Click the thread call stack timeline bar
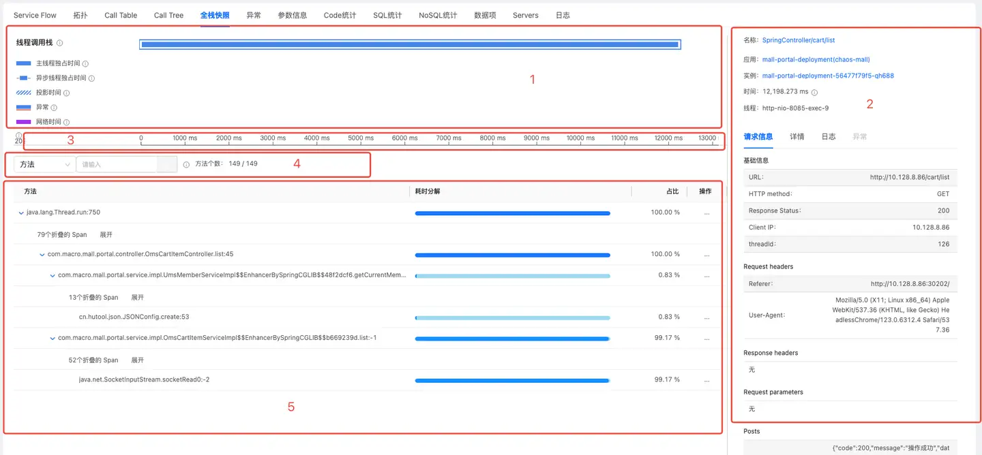Image resolution: width=982 pixels, height=455 pixels. pos(409,44)
